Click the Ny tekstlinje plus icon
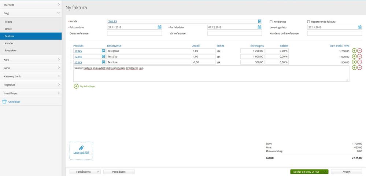The image size is (366, 176). pyautogui.click(x=76, y=86)
